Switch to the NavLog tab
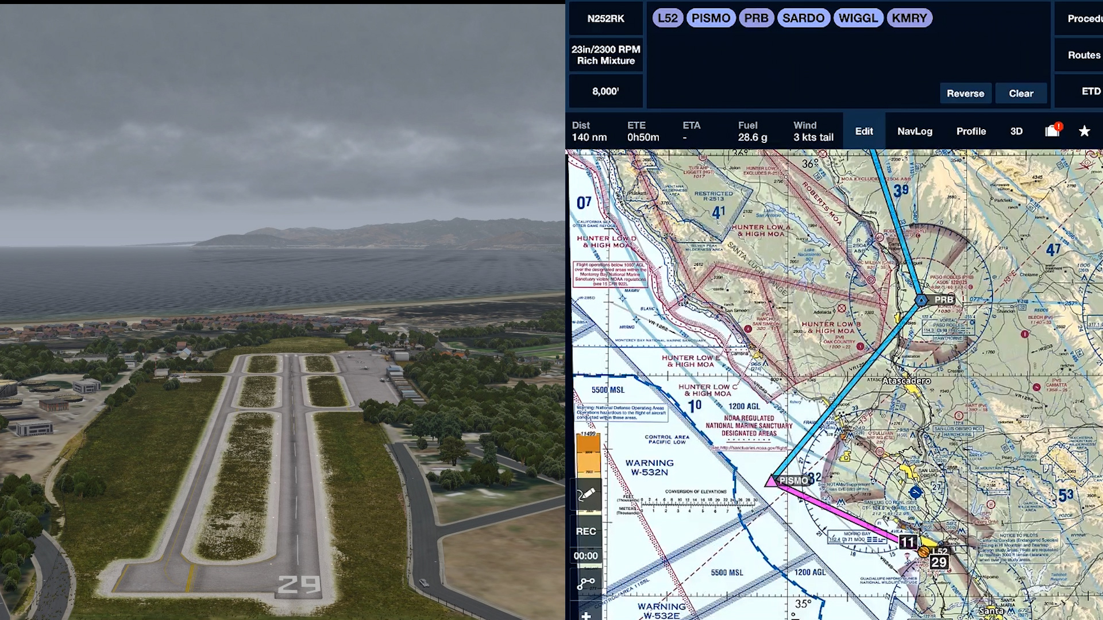The height and width of the screenshot is (620, 1103). 915,131
